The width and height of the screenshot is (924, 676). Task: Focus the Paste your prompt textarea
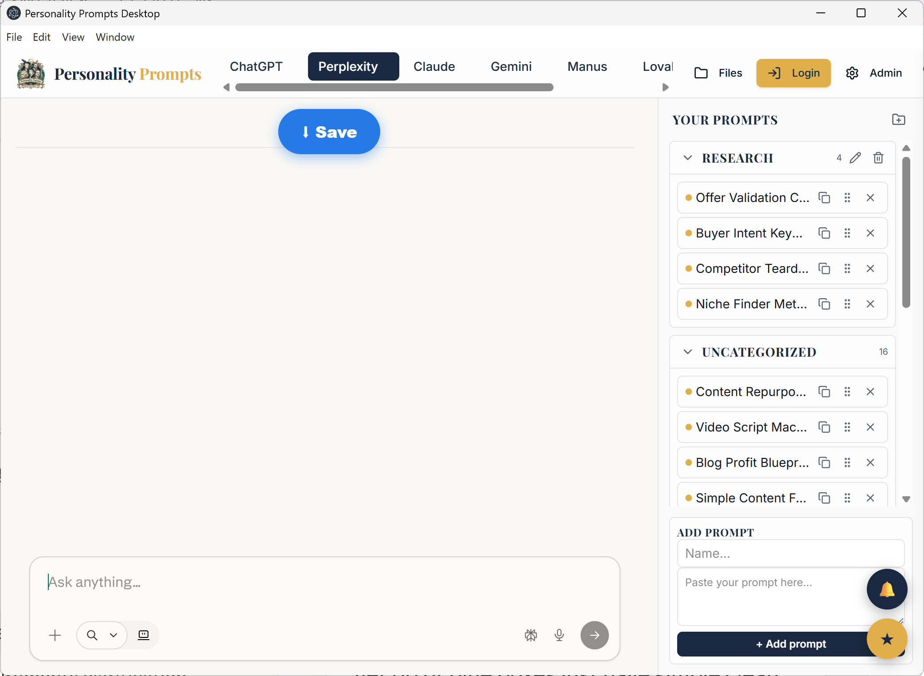pos(791,597)
